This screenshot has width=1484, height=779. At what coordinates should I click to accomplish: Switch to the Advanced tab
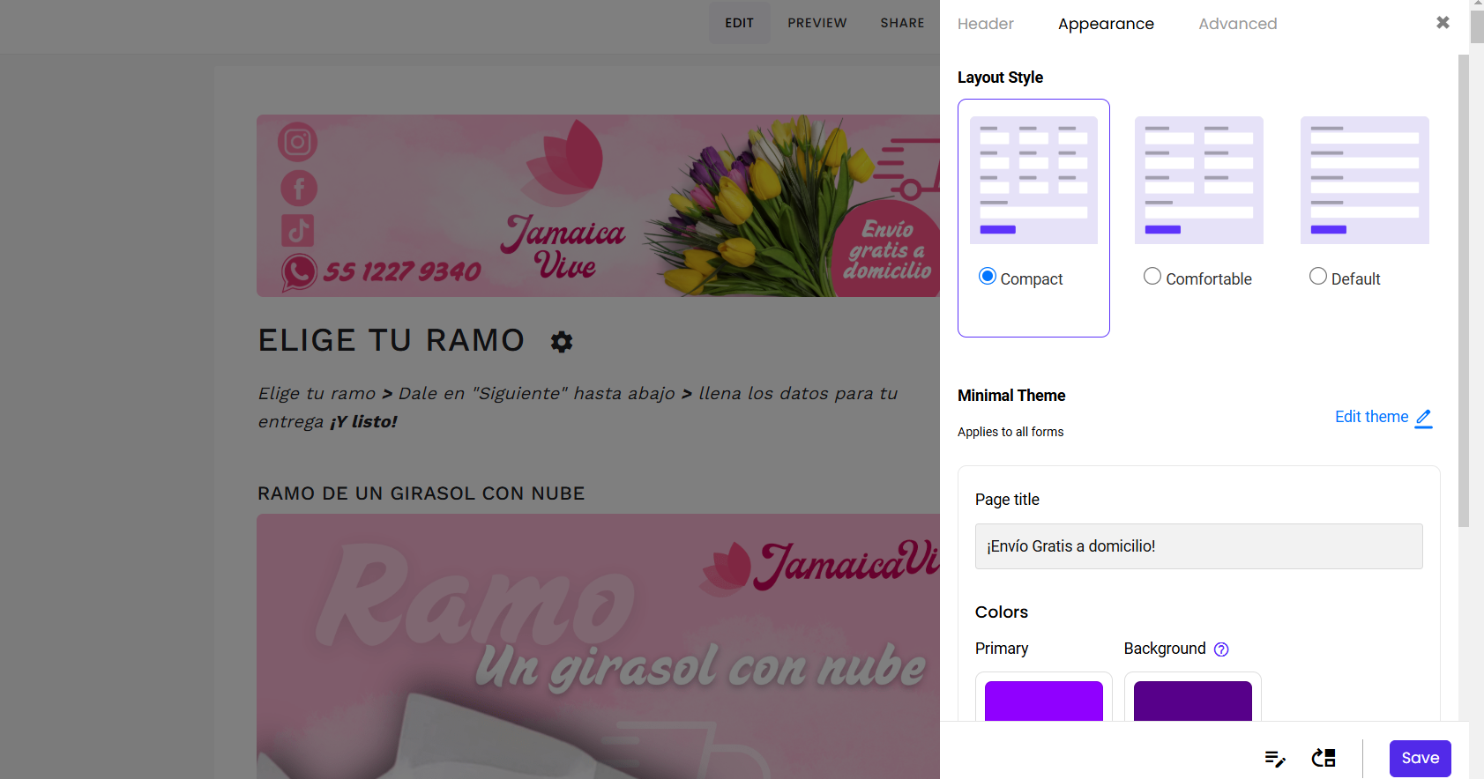point(1238,24)
